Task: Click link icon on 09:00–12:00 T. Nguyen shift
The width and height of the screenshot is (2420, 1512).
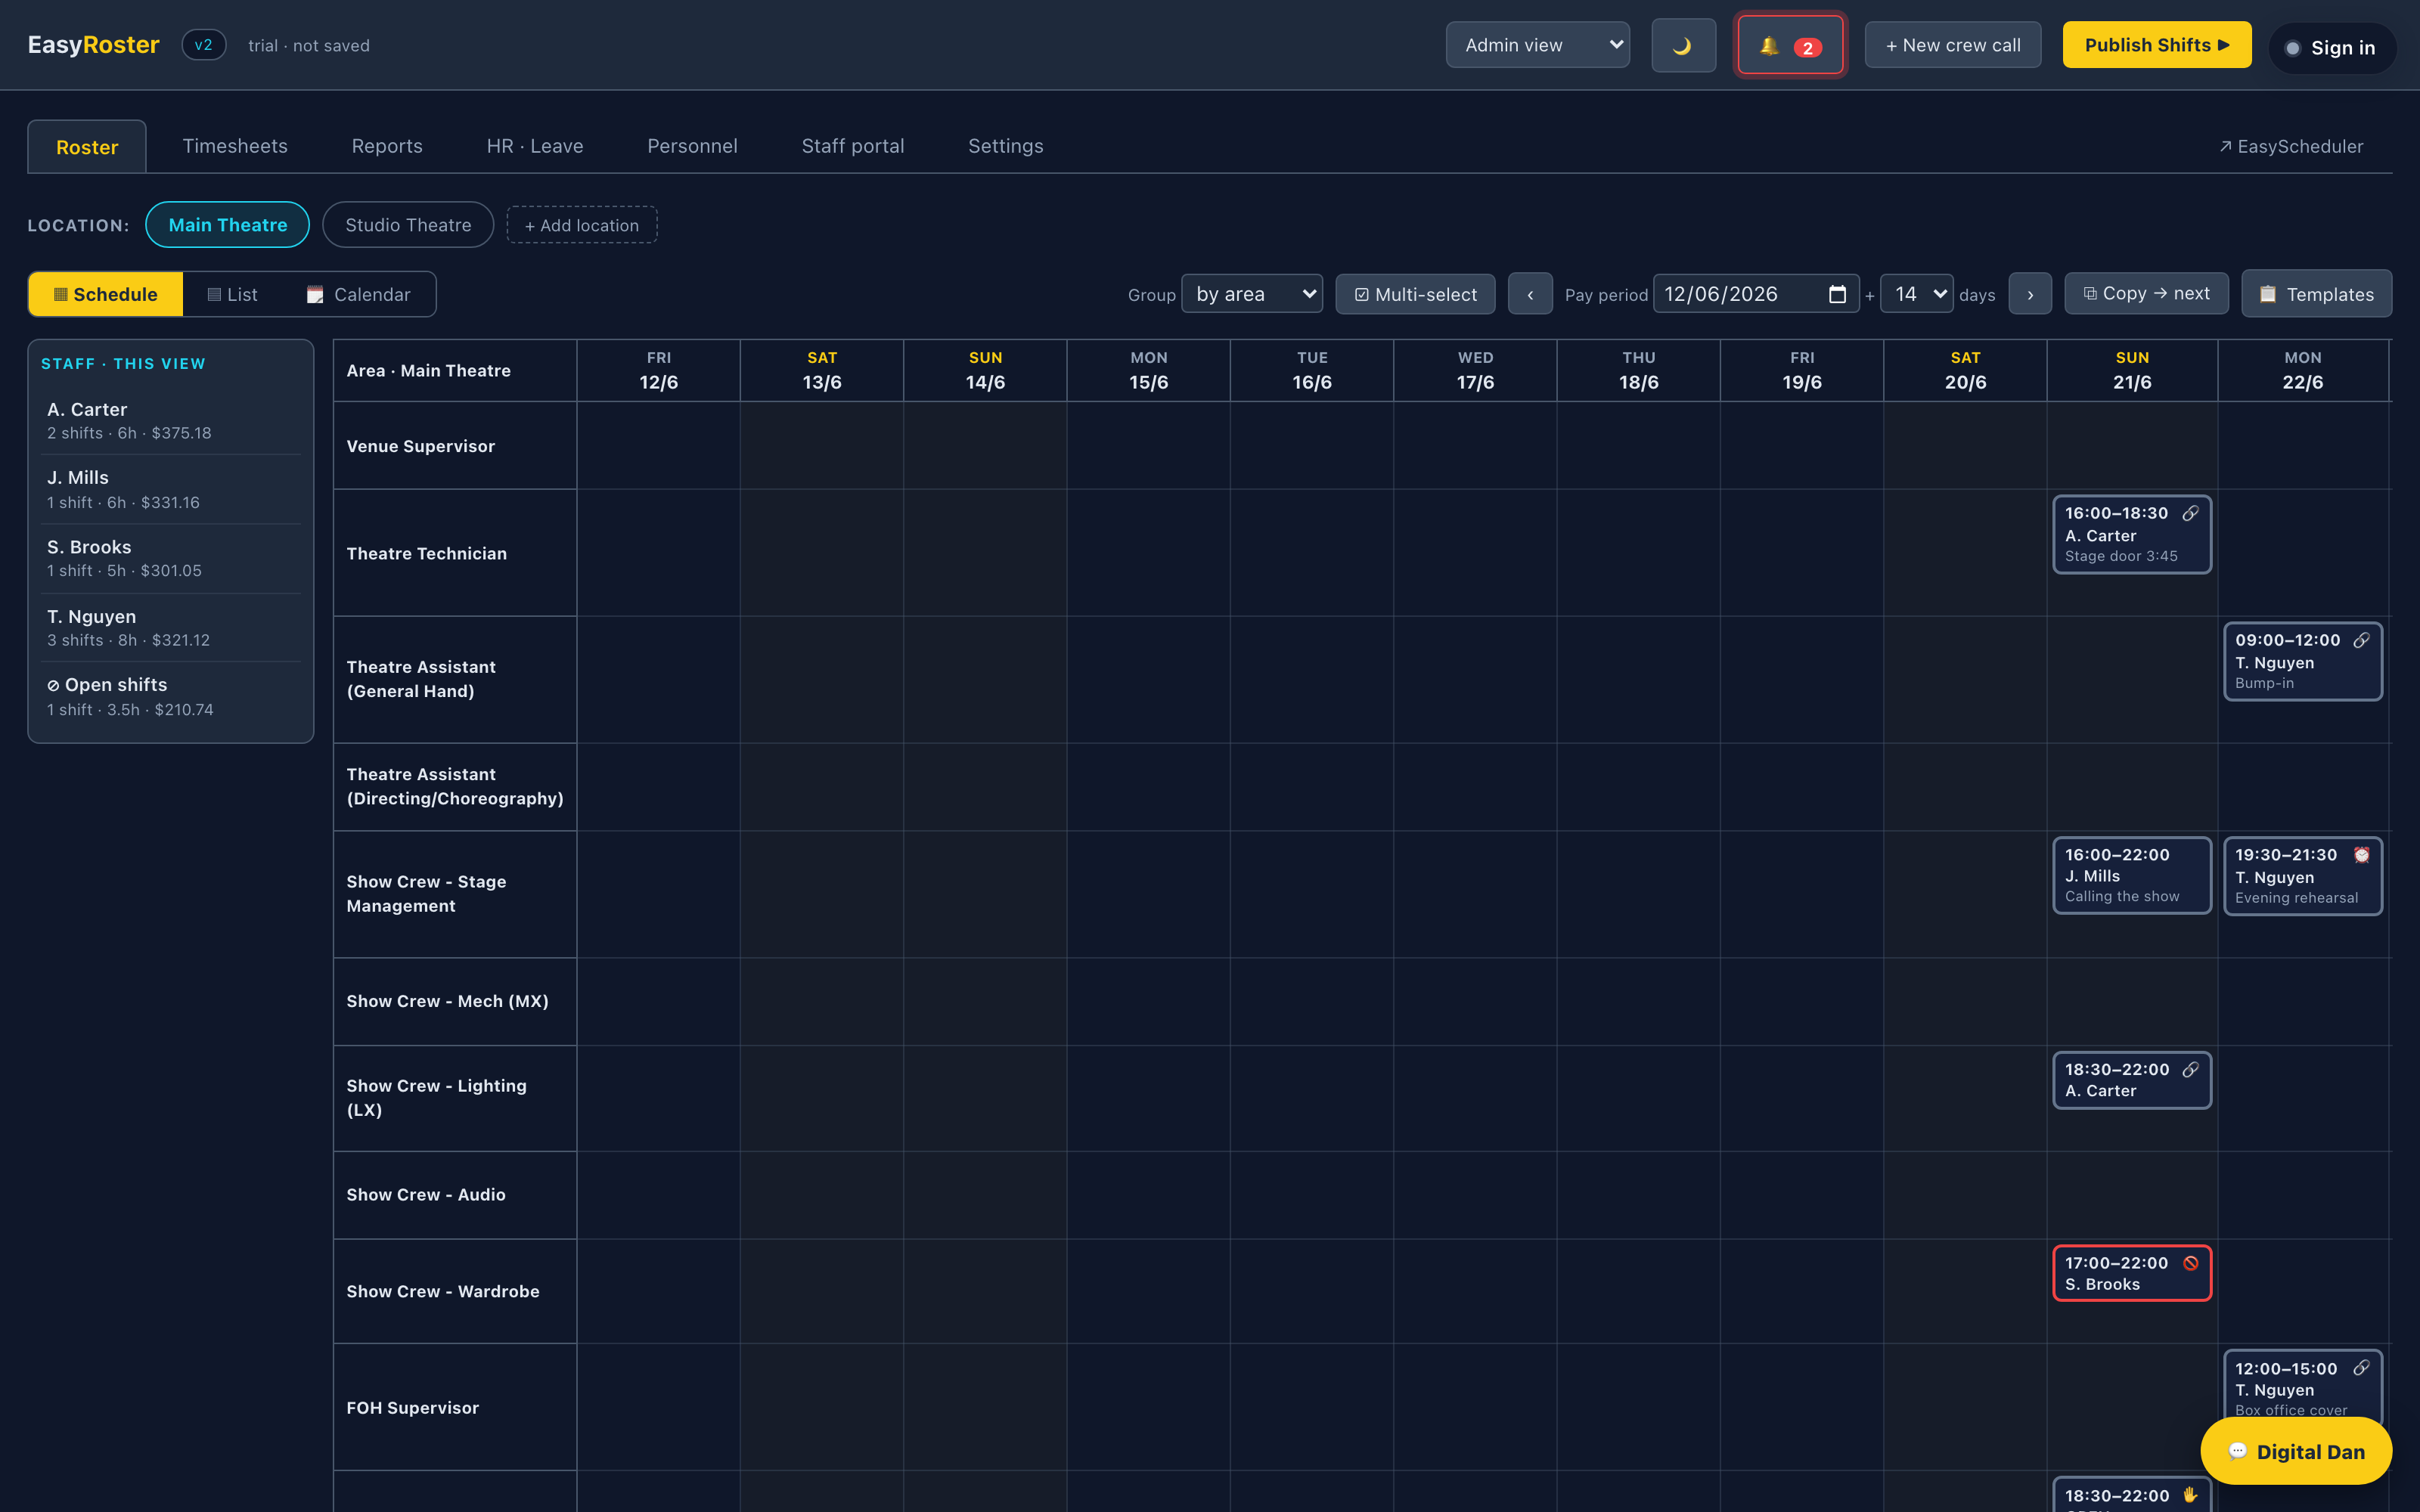Action: 2361,640
